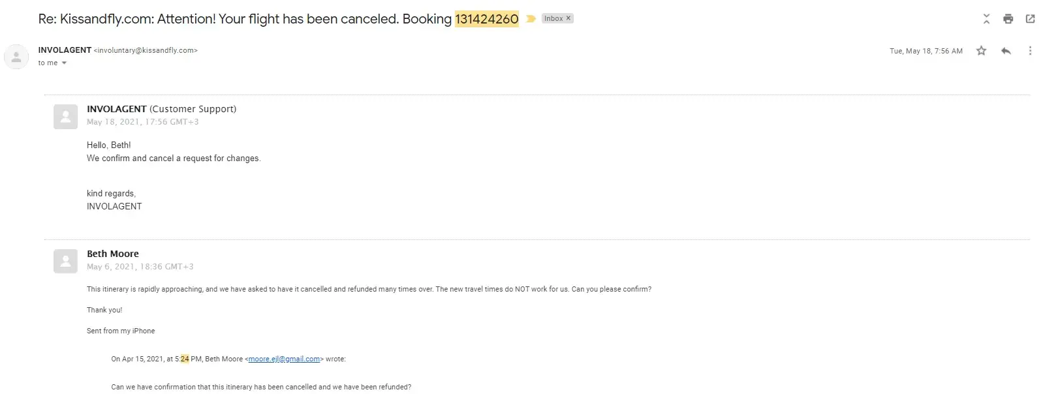1043x394 pixels.
Task: Click the sender avatar beside INVOLAGENT header
Action: 16,57
